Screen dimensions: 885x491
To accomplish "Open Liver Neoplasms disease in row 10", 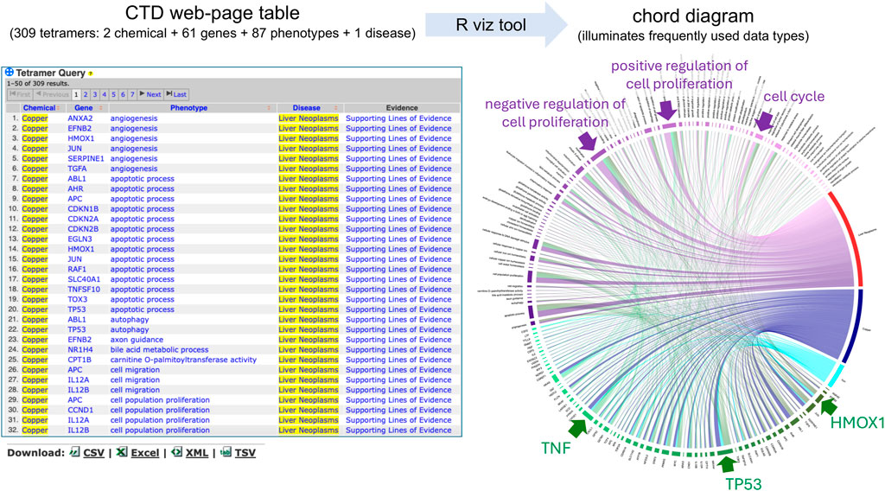I will (309, 209).
